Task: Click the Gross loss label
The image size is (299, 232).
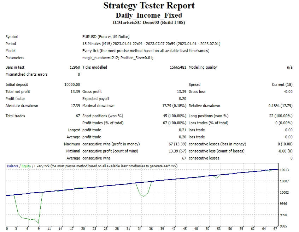Action: click(197, 92)
